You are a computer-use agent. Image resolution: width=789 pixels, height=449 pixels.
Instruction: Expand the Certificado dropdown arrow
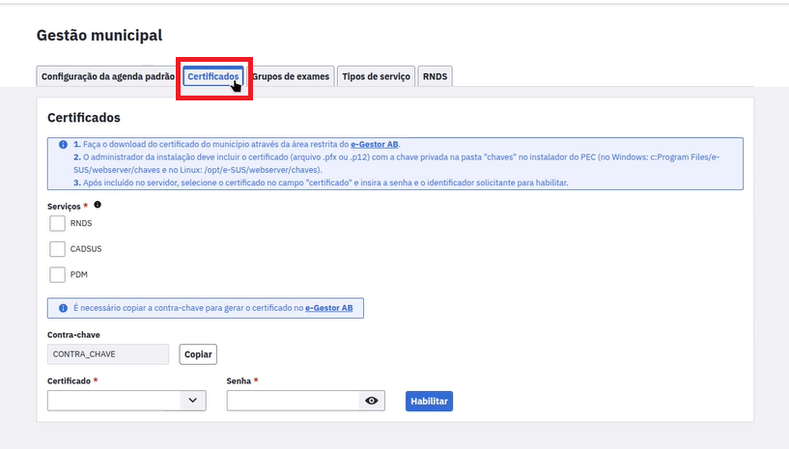pyautogui.click(x=193, y=401)
